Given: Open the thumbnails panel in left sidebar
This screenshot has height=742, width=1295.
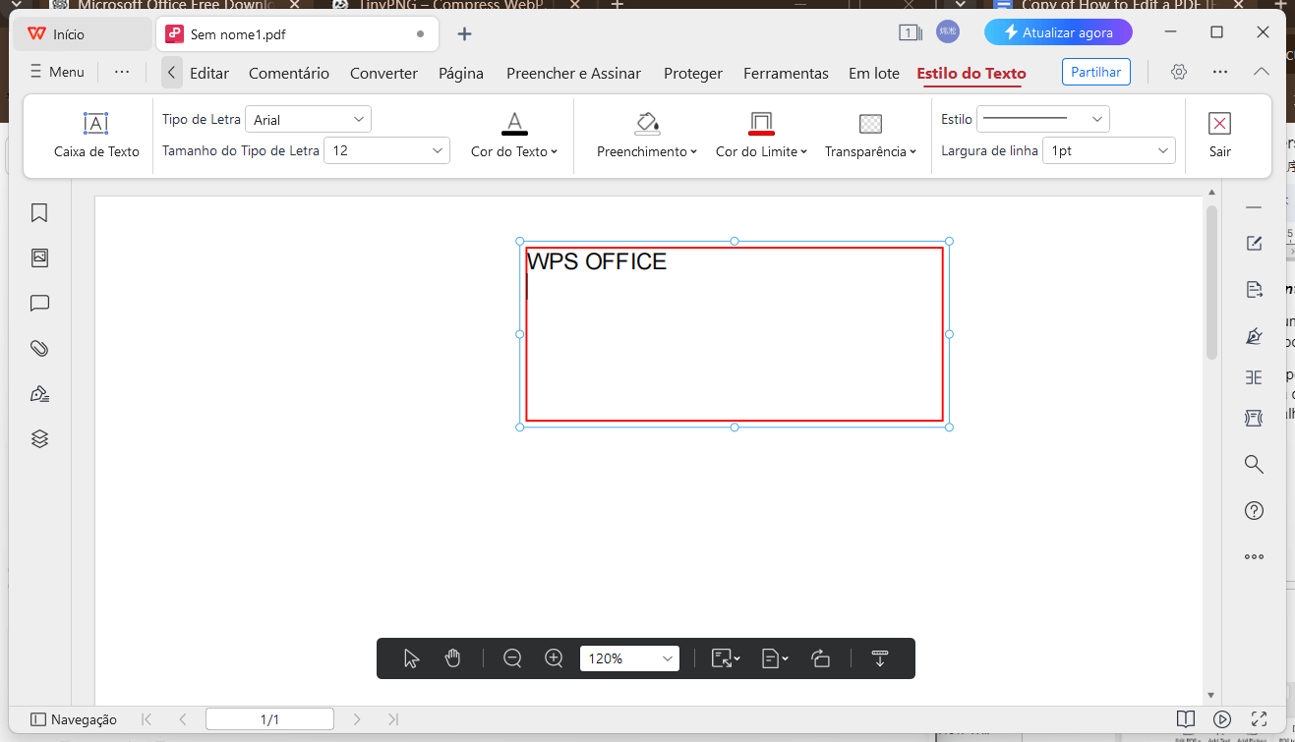Looking at the screenshot, I should 39,257.
